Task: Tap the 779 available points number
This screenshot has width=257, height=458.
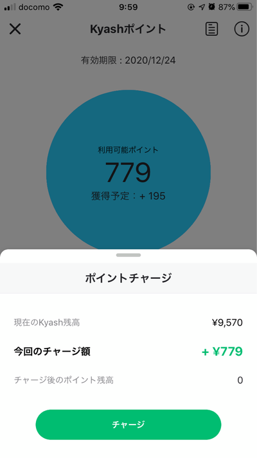Action: 128,173
